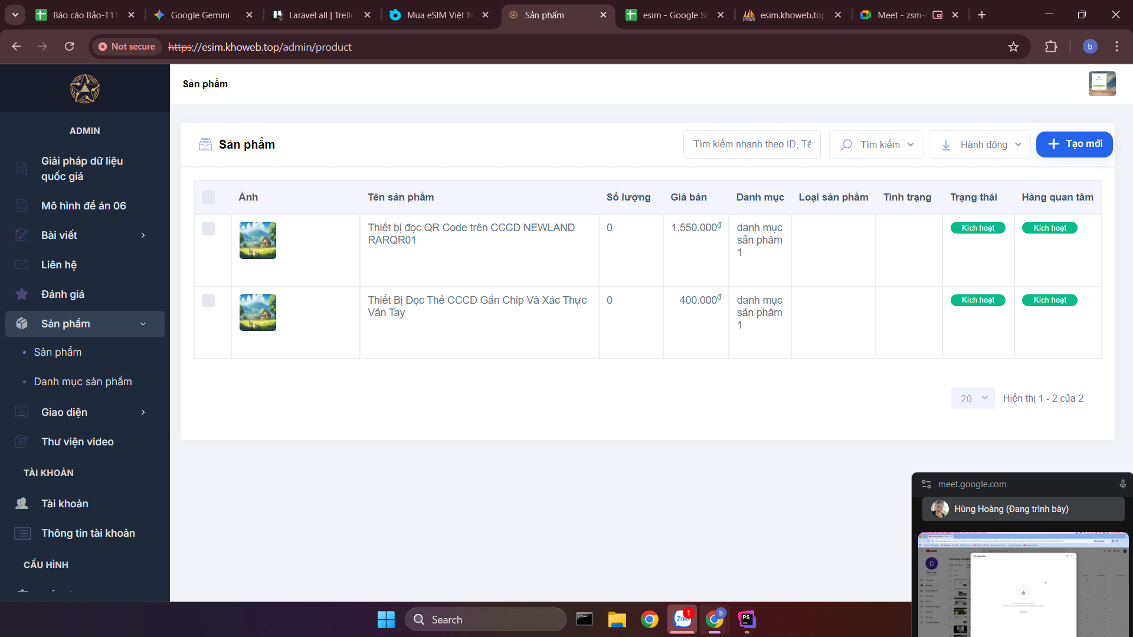Open the page size 20 dropdown
1133x637 pixels.
972,399
